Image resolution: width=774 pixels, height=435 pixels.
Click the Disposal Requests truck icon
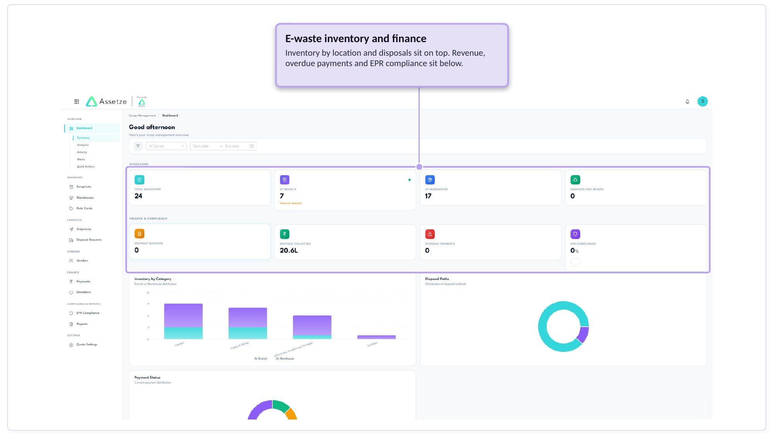click(x=71, y=240)
